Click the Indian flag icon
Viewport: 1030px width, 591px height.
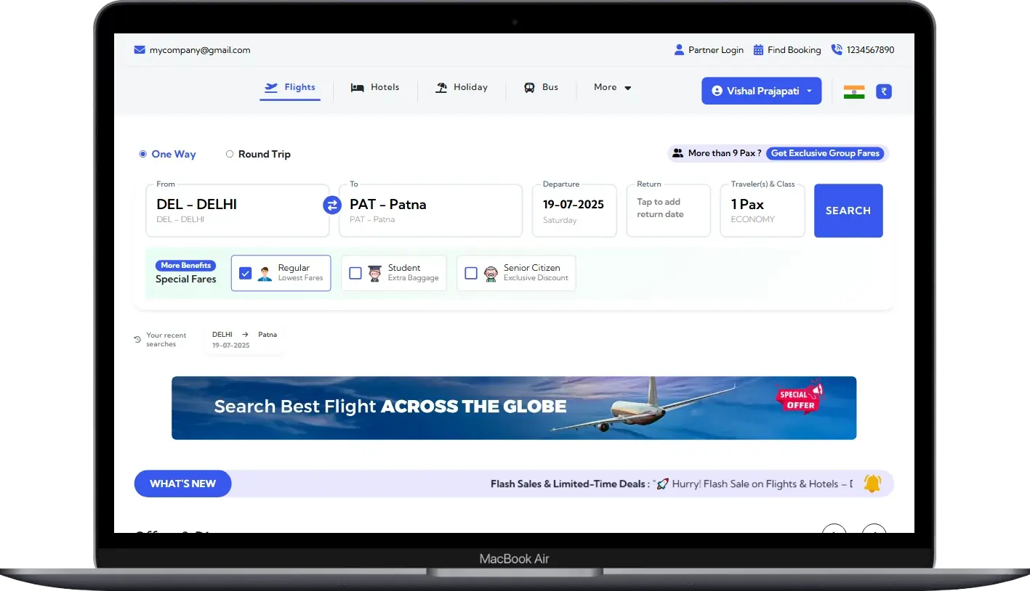[853, 91]
